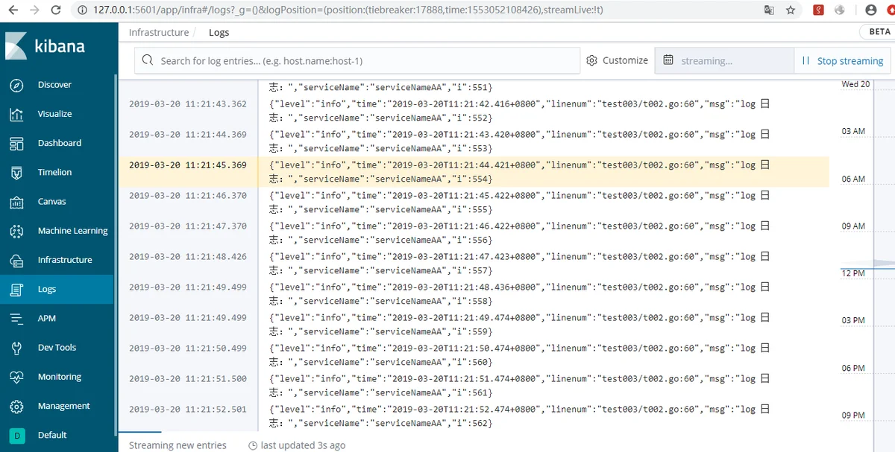
Task: Launch Canvas from the sidebar icon
Action: pos(16,202)
